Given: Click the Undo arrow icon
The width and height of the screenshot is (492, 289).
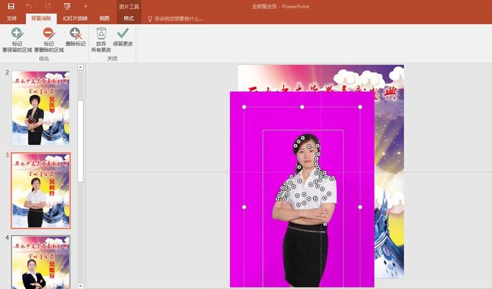Looking at the screenshot, I should pyautogui.click(x=29, y=6).
